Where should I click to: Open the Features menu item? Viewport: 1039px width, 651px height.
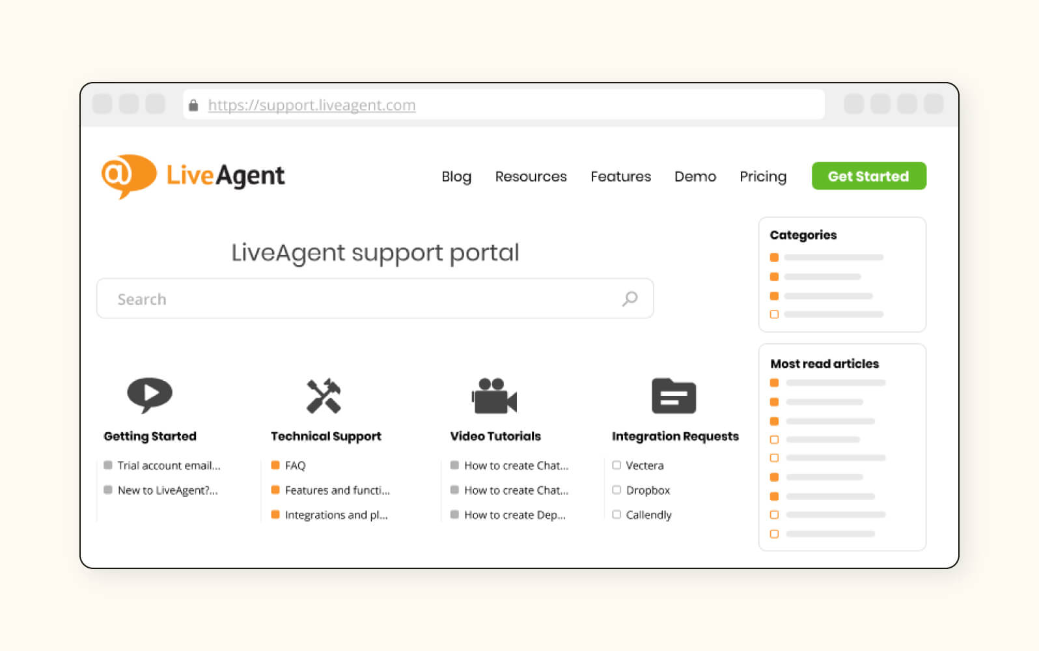coord(620,176)
